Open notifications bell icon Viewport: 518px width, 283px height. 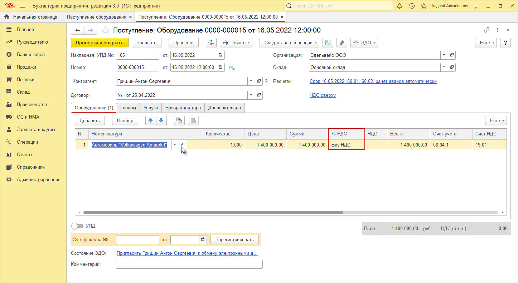click(400, 6)
